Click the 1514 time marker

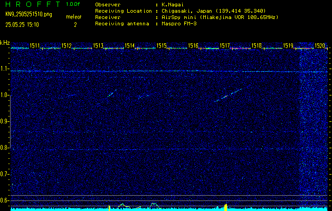click(130, 45)
